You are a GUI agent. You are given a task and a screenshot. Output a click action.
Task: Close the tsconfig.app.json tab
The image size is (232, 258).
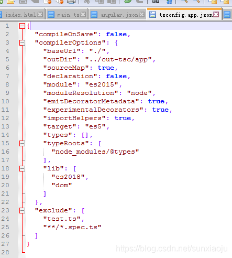(x=216, y=15)
